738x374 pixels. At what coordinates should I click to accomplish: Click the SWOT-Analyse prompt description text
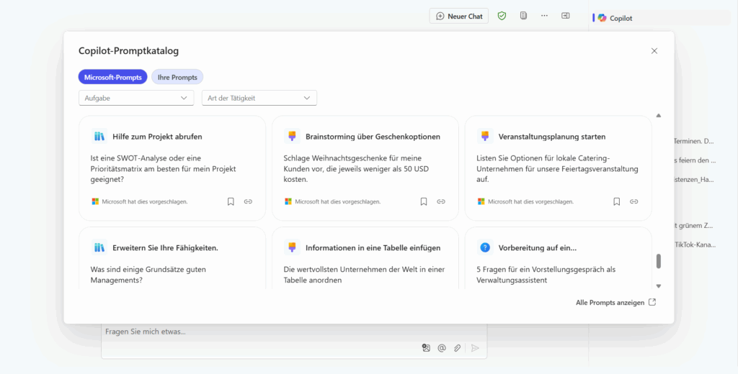(x=163, y=169)
